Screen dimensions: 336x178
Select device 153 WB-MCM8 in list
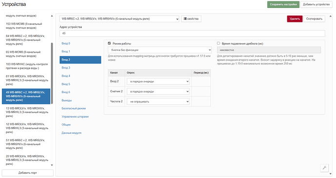click(26, 26)
